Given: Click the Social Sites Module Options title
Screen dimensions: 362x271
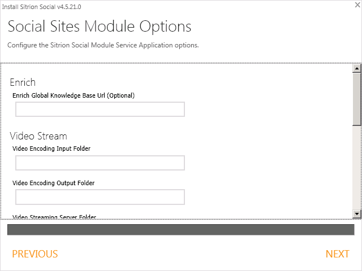Looking at the screenshot, I should [x=100, y=27].
